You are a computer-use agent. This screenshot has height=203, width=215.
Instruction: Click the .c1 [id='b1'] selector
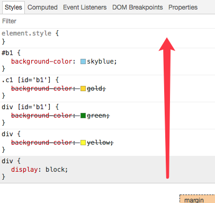coord(26,80)
